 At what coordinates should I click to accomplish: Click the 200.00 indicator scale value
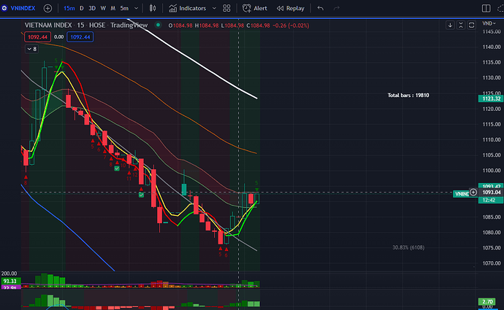[9, 274]
